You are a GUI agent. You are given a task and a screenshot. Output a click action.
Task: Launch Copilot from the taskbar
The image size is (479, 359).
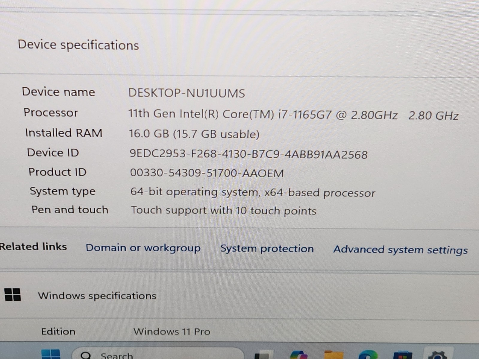(299, 355)
